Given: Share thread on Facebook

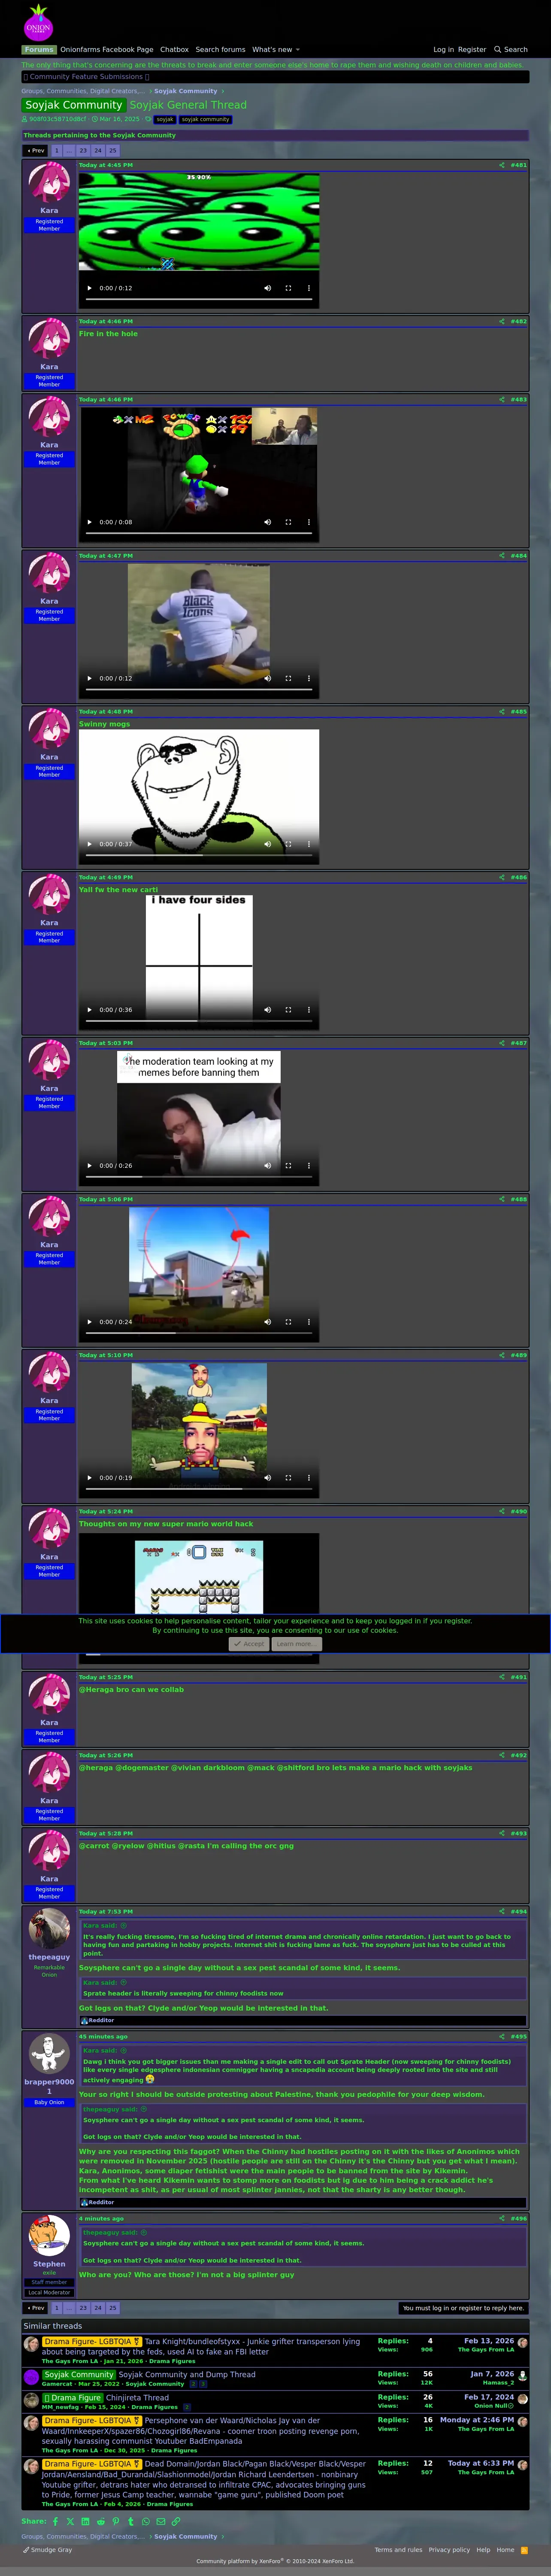Looking at the screenshot, I should 55,2521.
